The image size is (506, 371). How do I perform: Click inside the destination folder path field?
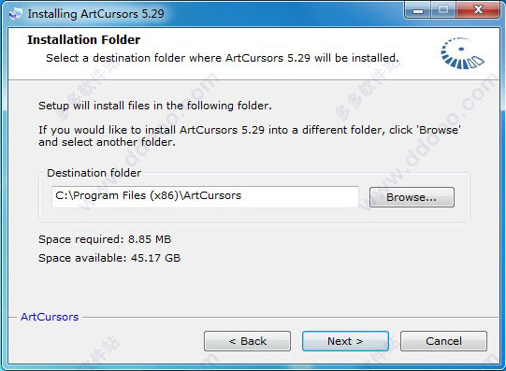(205, 196)
